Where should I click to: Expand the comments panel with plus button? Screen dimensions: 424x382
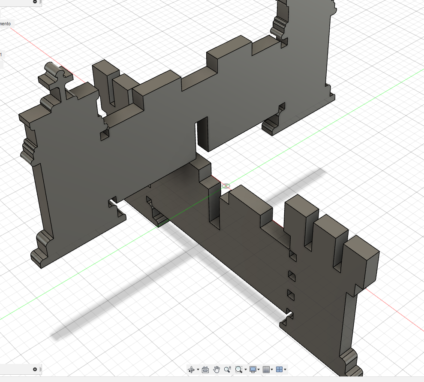pyautogui.click(x=35, y=369)
